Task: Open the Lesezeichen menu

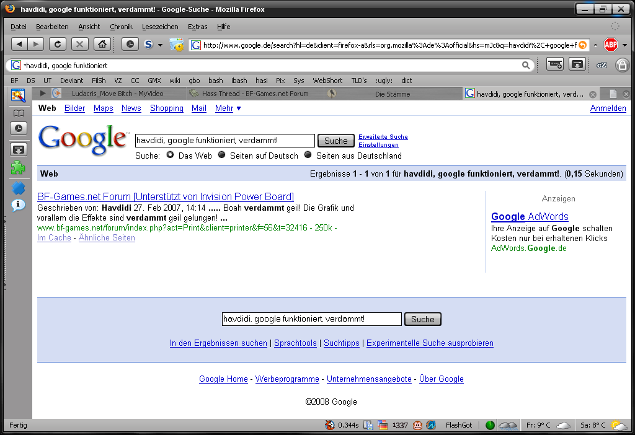Action: click(x=160, y=27)
